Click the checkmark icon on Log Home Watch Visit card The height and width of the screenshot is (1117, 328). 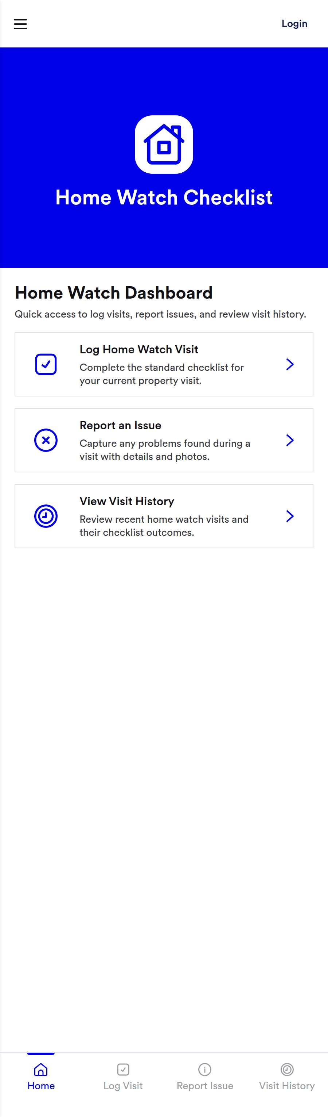[46, 364]
